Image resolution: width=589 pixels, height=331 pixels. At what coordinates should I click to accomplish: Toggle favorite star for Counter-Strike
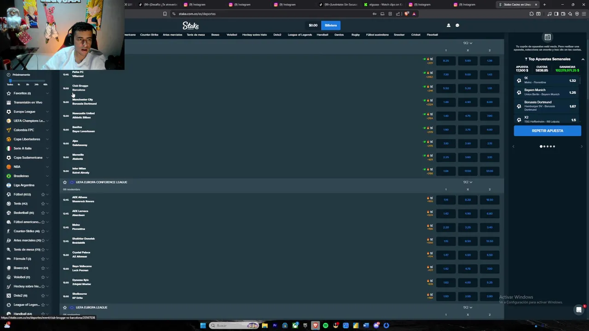43,231
